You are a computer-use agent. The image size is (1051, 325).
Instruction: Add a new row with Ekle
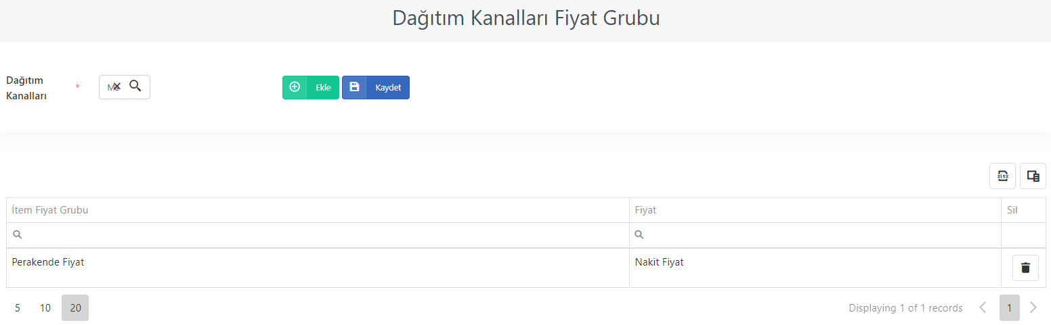click(311, 87)
